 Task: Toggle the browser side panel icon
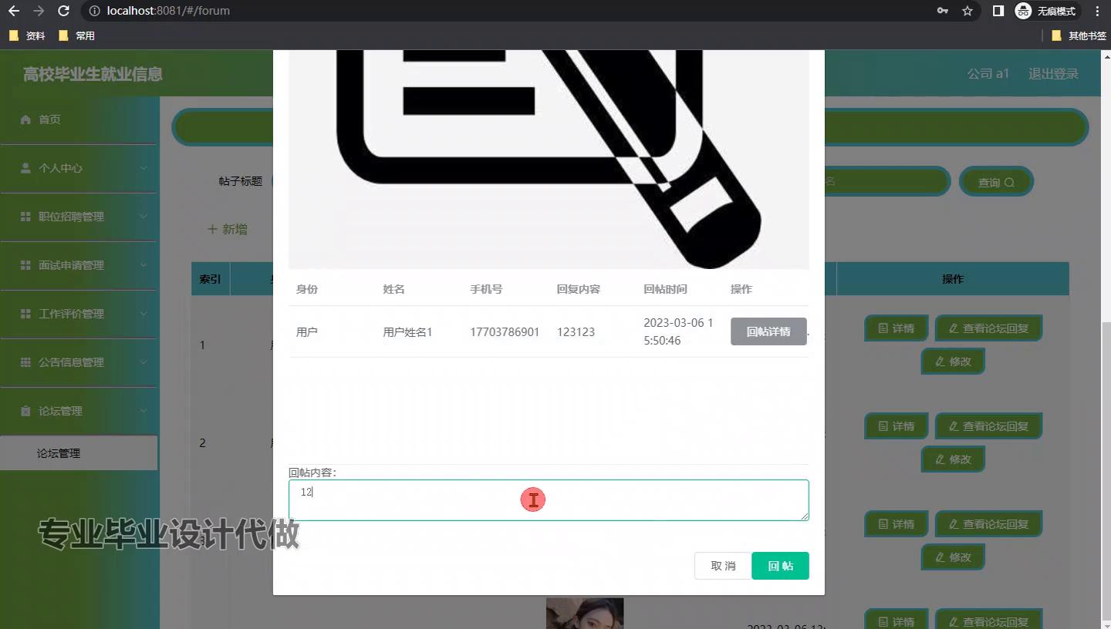tap(998, 11)
